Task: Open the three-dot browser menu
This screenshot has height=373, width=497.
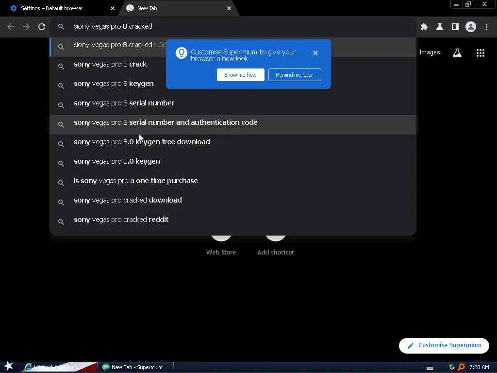Action: tap(486, 27)
